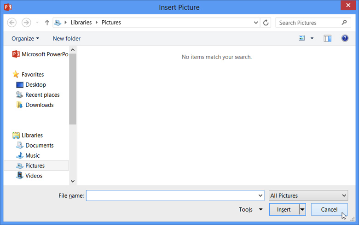The width and height of the screenshot is (359, 225).
Task: Open the Insert button's dropdown arrow
Action: (302, 209)
